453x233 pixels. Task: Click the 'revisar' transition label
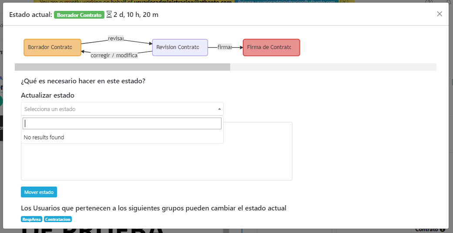[x=116, y=39]
